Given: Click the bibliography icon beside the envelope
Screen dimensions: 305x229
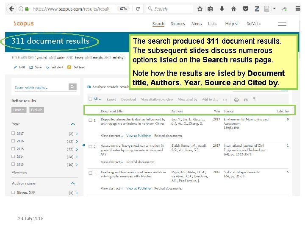Looking at the screenshot, I should [x=254, y=99].
